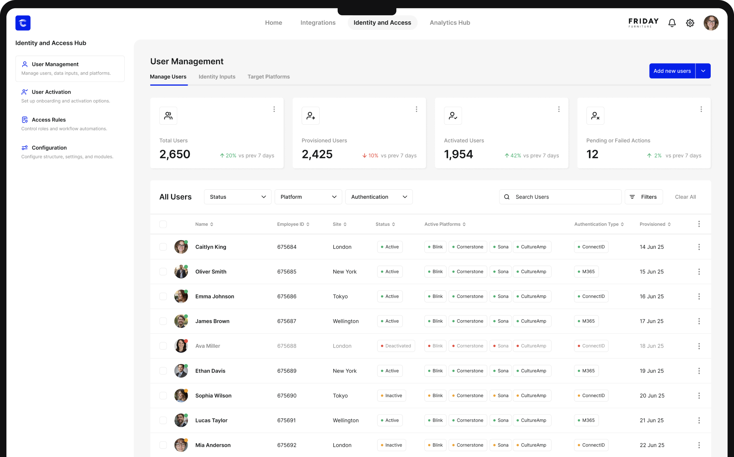The height and width of the screenshot is (457, 734).
Task: Focus the Search Users field
Action: pyautogui.click(x=560, y=197)
